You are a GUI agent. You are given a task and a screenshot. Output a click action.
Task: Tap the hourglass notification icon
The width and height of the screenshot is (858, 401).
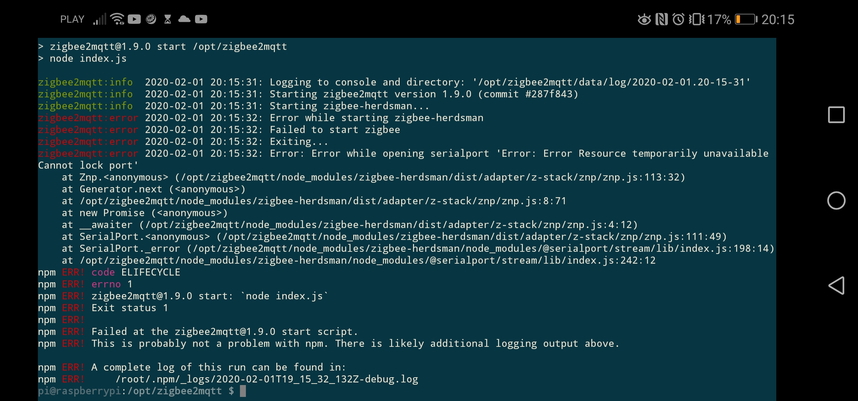point(168,19)
